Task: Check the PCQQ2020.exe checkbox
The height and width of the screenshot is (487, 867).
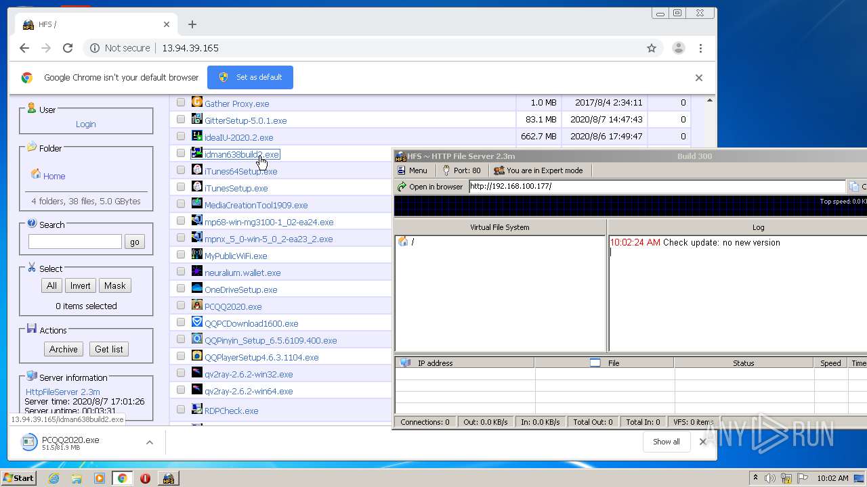Action: pos(181,306)
